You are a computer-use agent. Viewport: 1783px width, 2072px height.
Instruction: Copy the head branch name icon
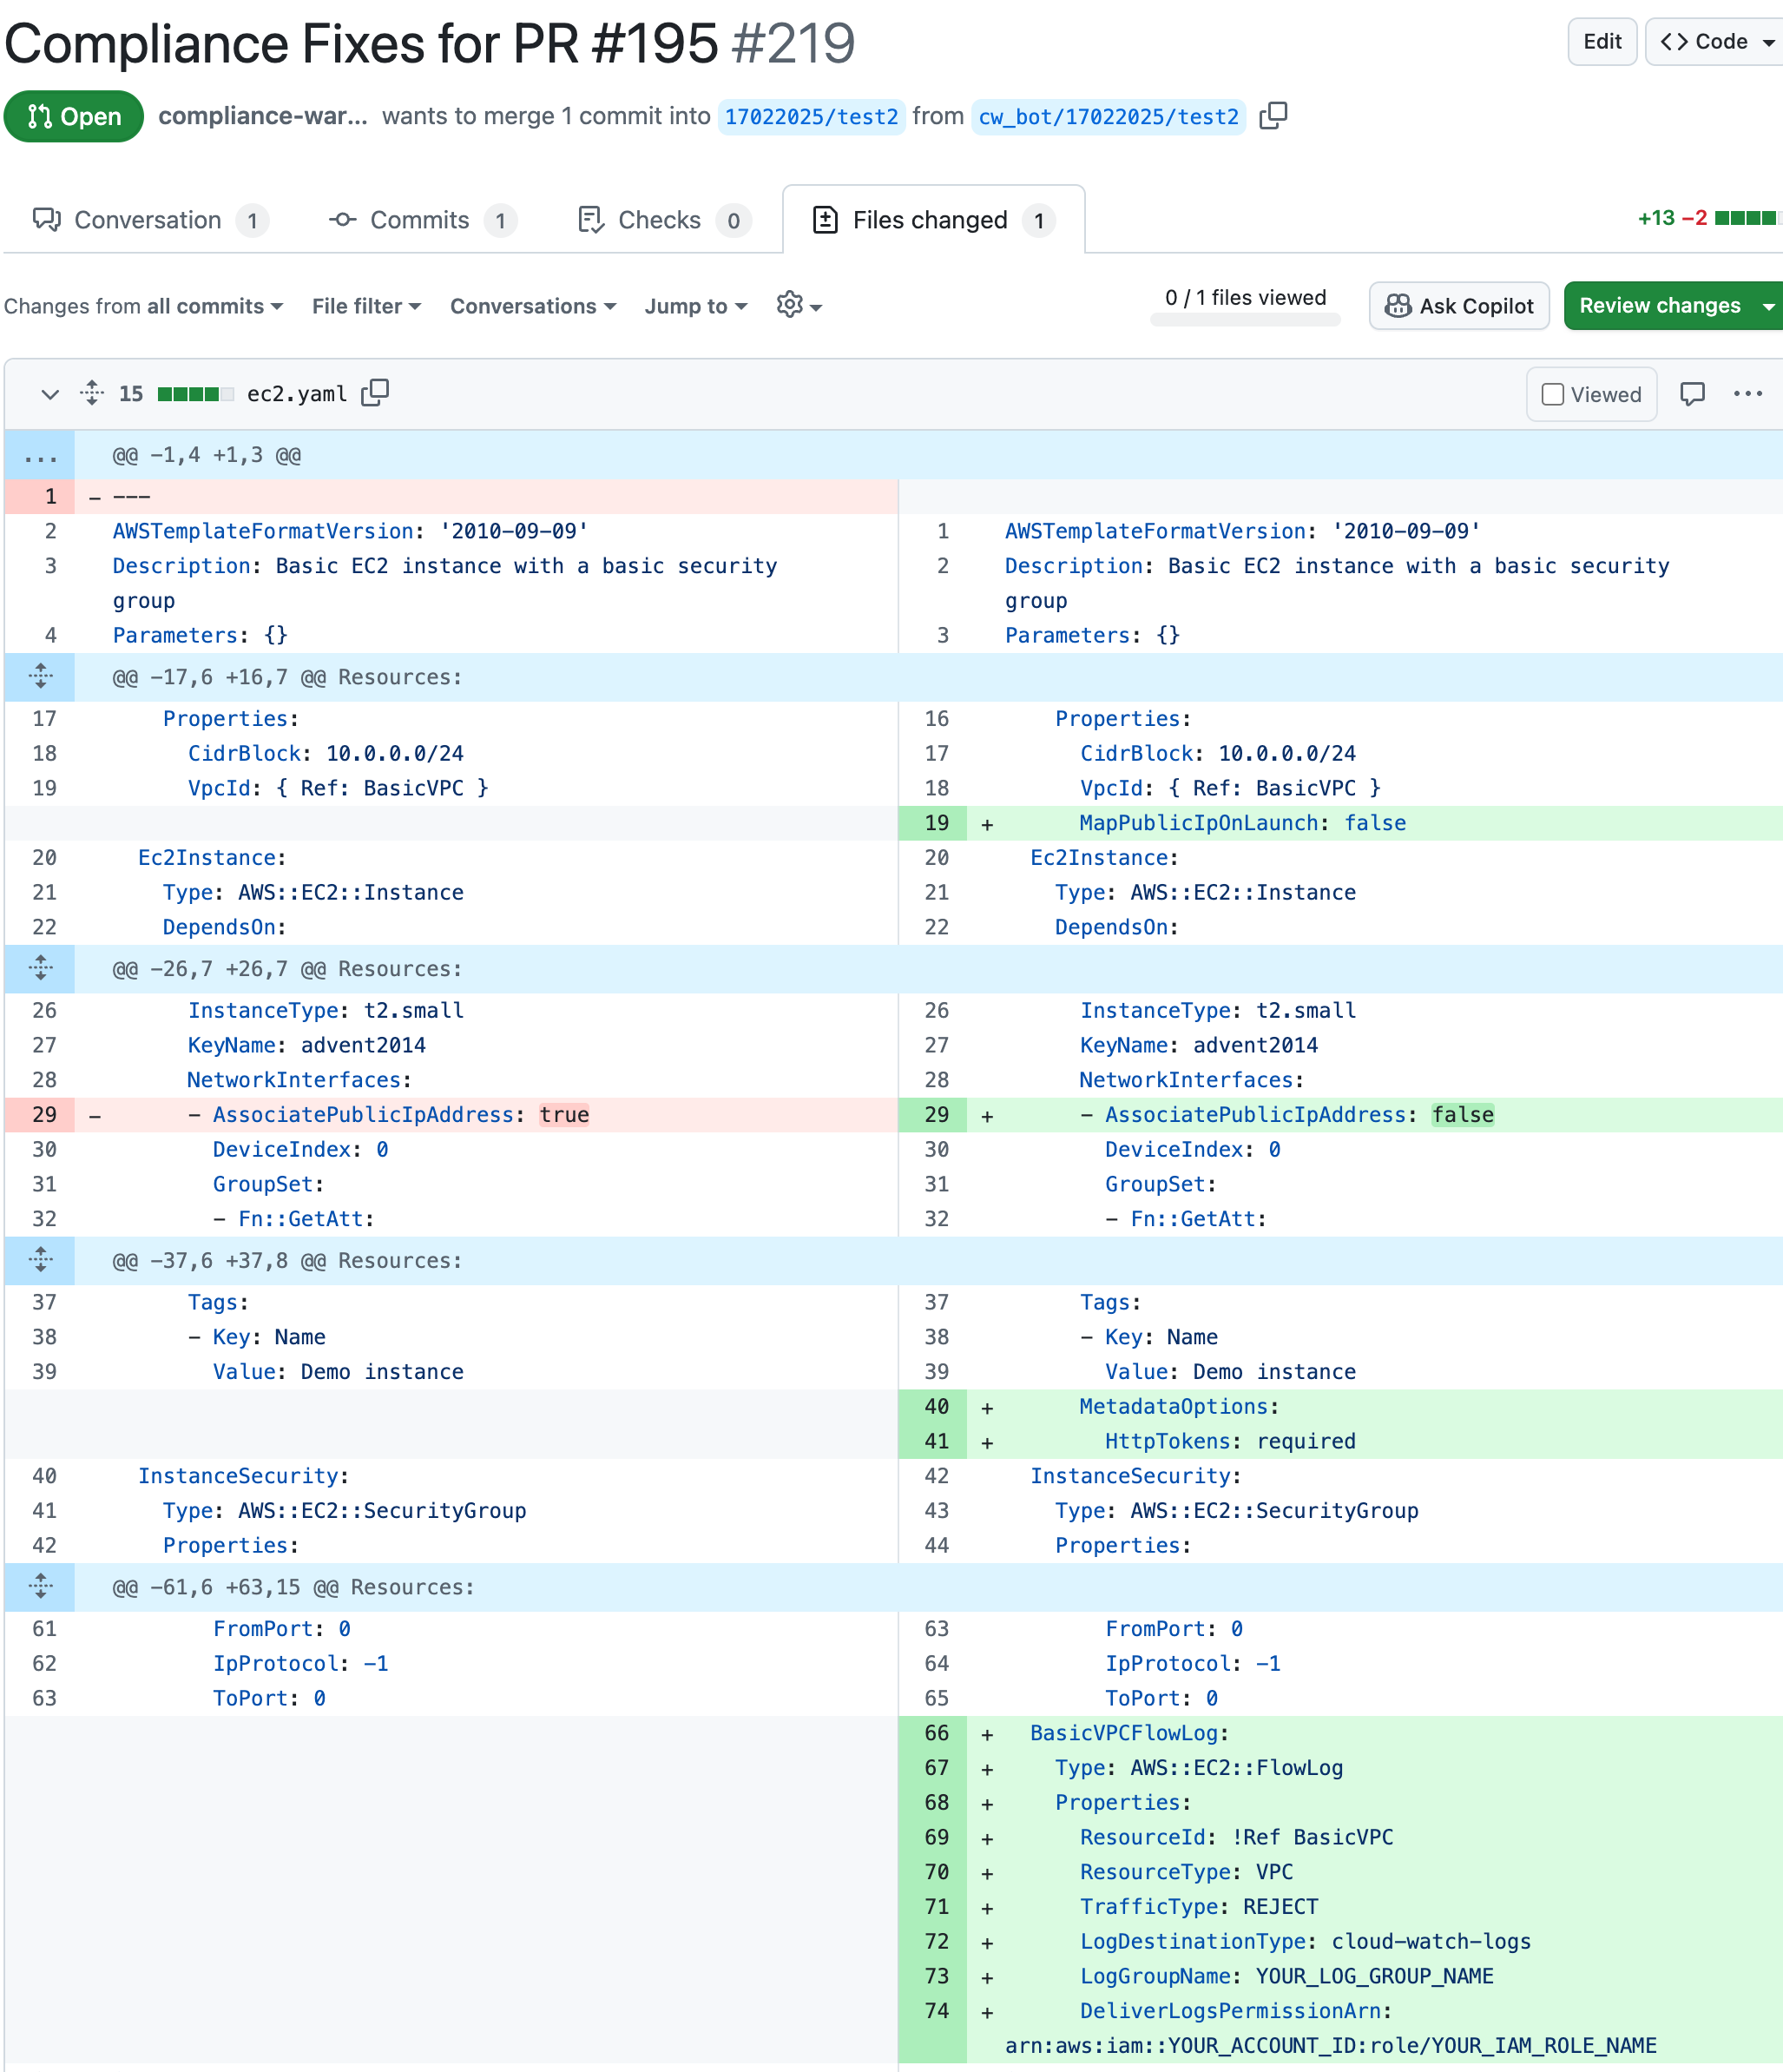pos(1273,116)
